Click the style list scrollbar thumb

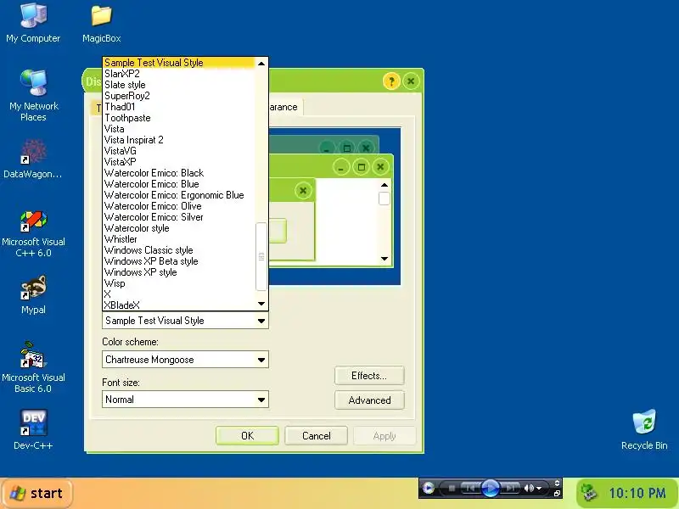(x=261, y=256)
